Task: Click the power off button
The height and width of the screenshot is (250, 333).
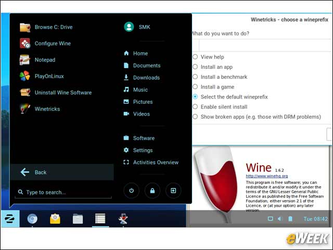Action: [x=132, y=191]
